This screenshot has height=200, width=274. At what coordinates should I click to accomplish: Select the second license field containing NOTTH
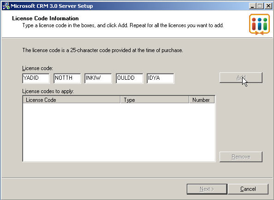[x=67, y=78]
